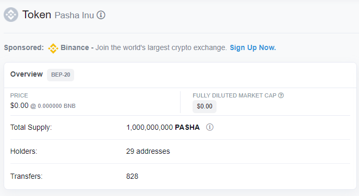Image resolution: width=359 pixels, height=196 pixels.
Task: Click the PASHA token symbol
Action: tap(187, 127)
